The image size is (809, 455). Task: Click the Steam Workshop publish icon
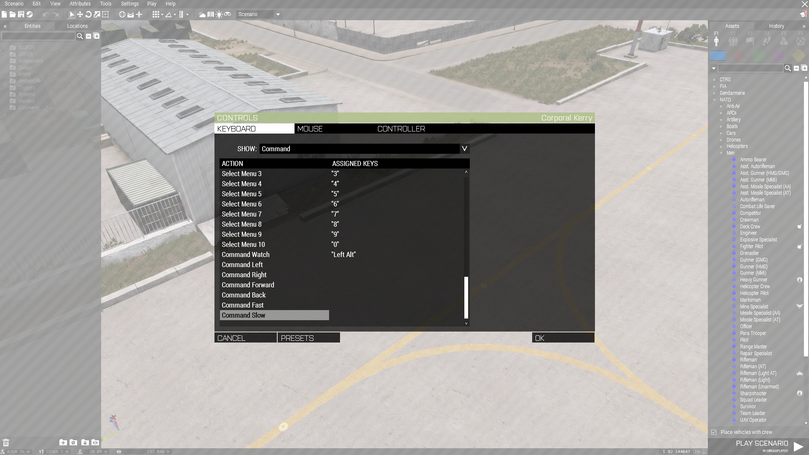(29, 14)
